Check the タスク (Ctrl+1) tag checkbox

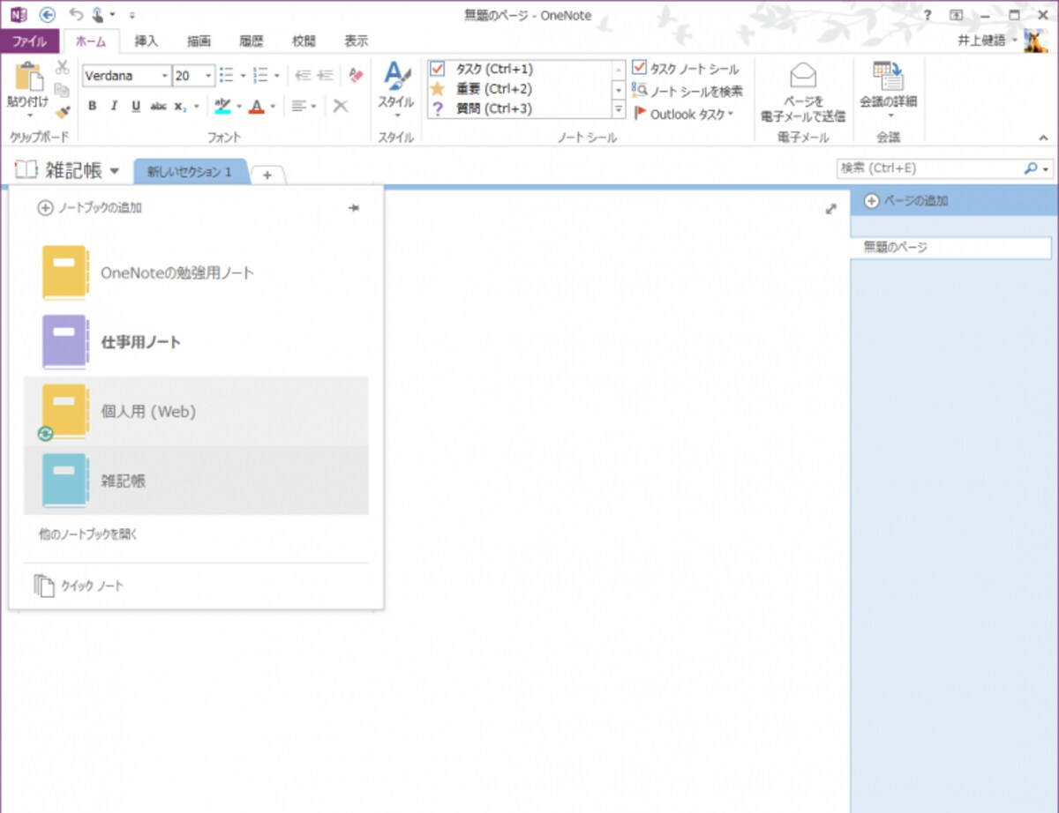[437, 69]
